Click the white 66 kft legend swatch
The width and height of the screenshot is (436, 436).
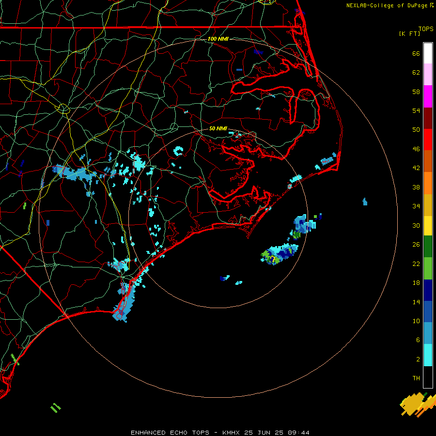(428, 53)
